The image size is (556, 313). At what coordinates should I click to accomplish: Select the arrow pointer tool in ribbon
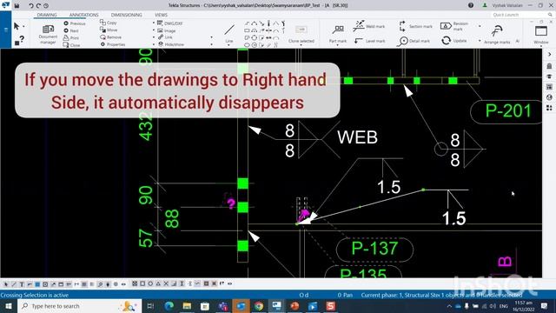tap(17, 26)
